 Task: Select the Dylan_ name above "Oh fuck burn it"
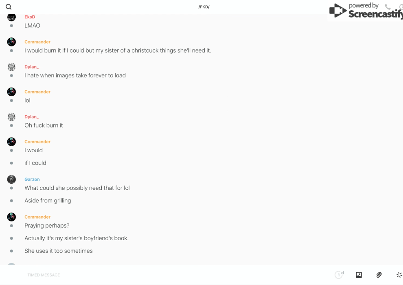point(31,117)
